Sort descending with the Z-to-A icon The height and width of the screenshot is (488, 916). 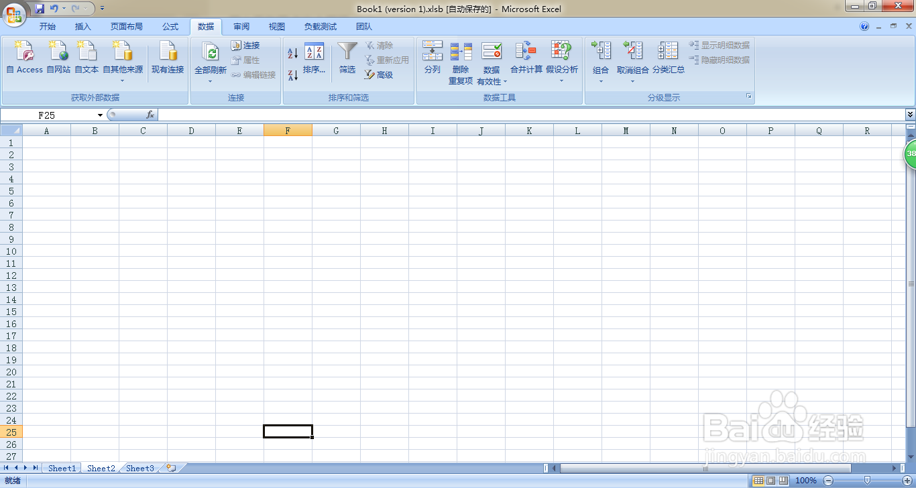click(292, 75)
